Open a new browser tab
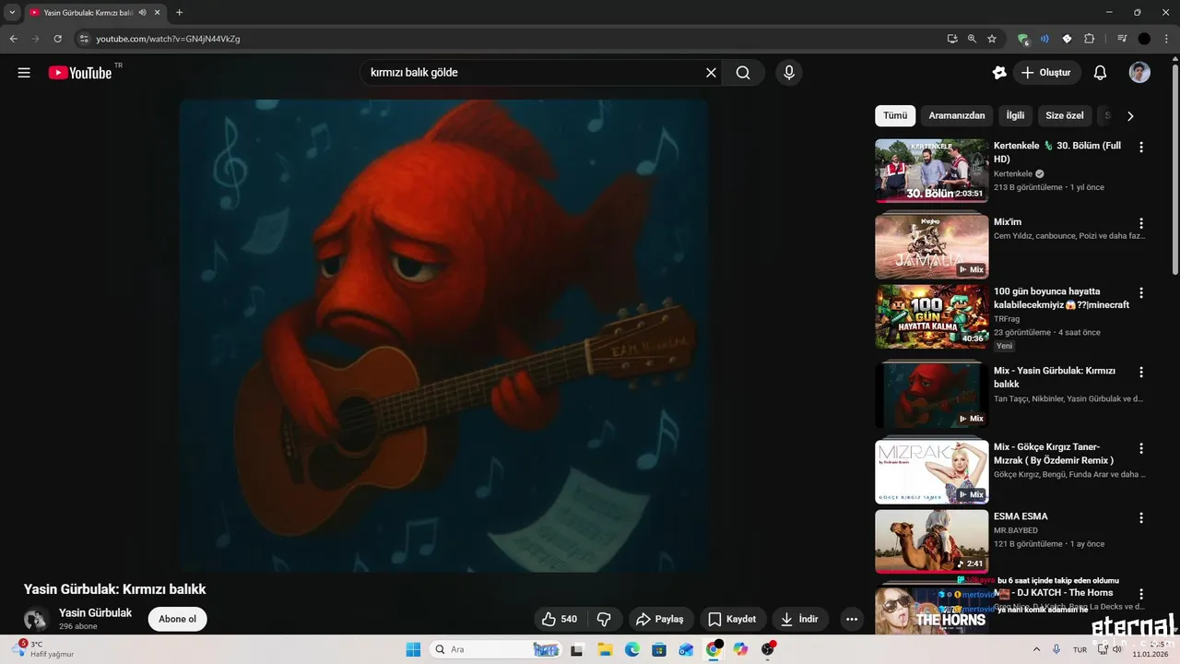 click(x=179, y=12)
